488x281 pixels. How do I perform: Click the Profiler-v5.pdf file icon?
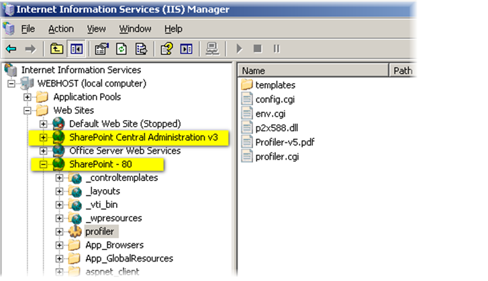coord(247,142)
